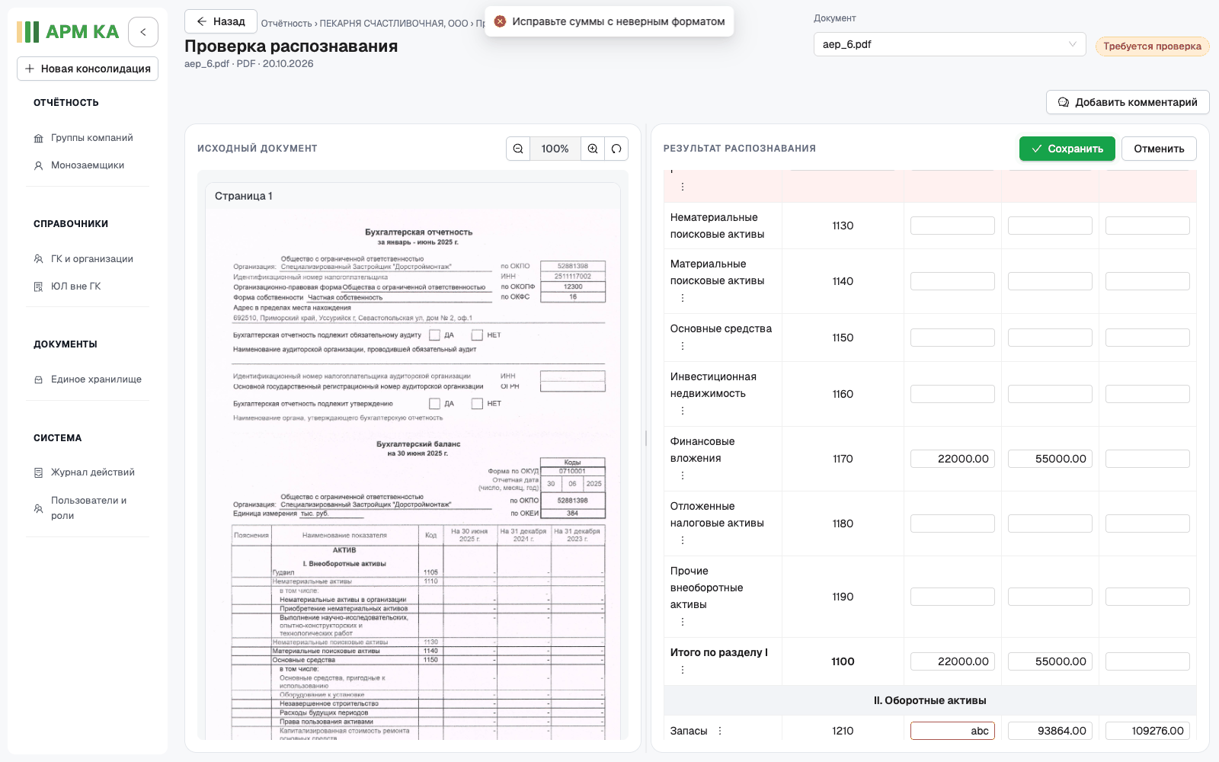This screenshot has width=1219, height=762.
Task: Open row menu for Основные средства
Action: (x=683, y=346)
